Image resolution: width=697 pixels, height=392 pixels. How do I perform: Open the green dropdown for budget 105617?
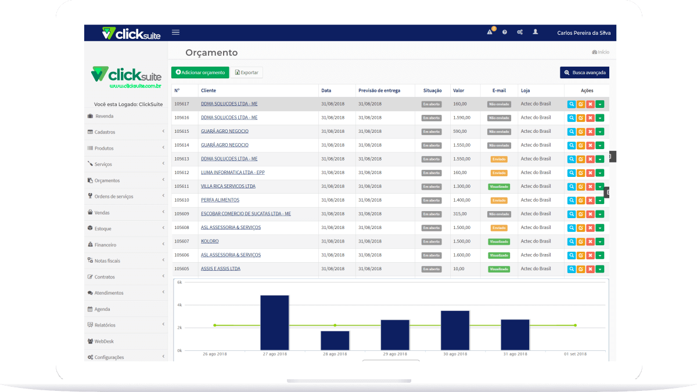[600, 104]
